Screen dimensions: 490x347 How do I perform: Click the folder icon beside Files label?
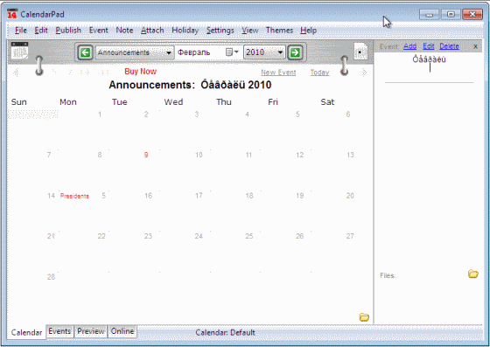tap(473, 274)
